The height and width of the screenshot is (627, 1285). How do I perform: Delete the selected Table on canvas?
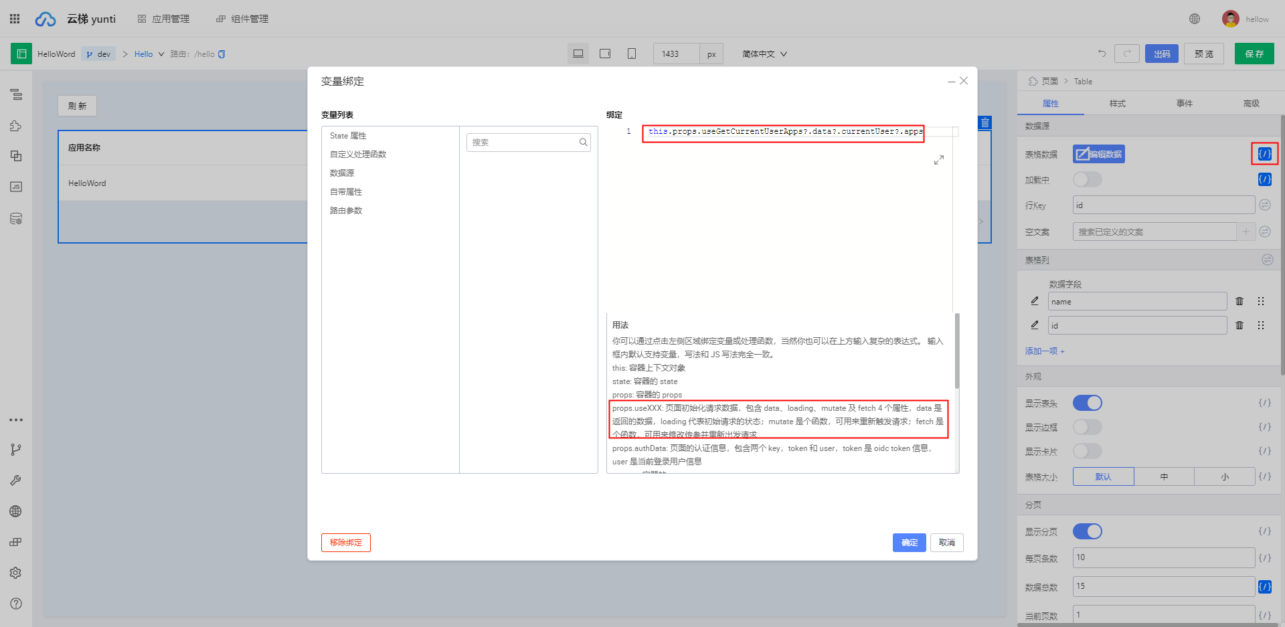pyautogui.click(x=985, y=123)
